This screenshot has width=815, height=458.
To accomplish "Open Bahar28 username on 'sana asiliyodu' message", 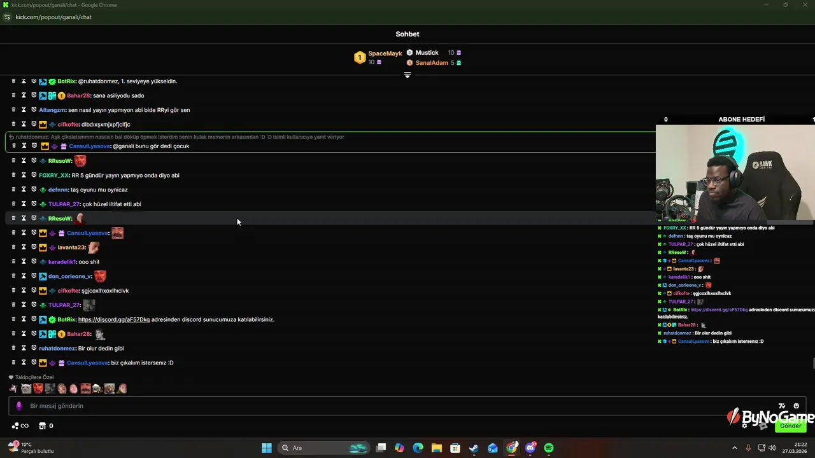I will tap(78, 95).
